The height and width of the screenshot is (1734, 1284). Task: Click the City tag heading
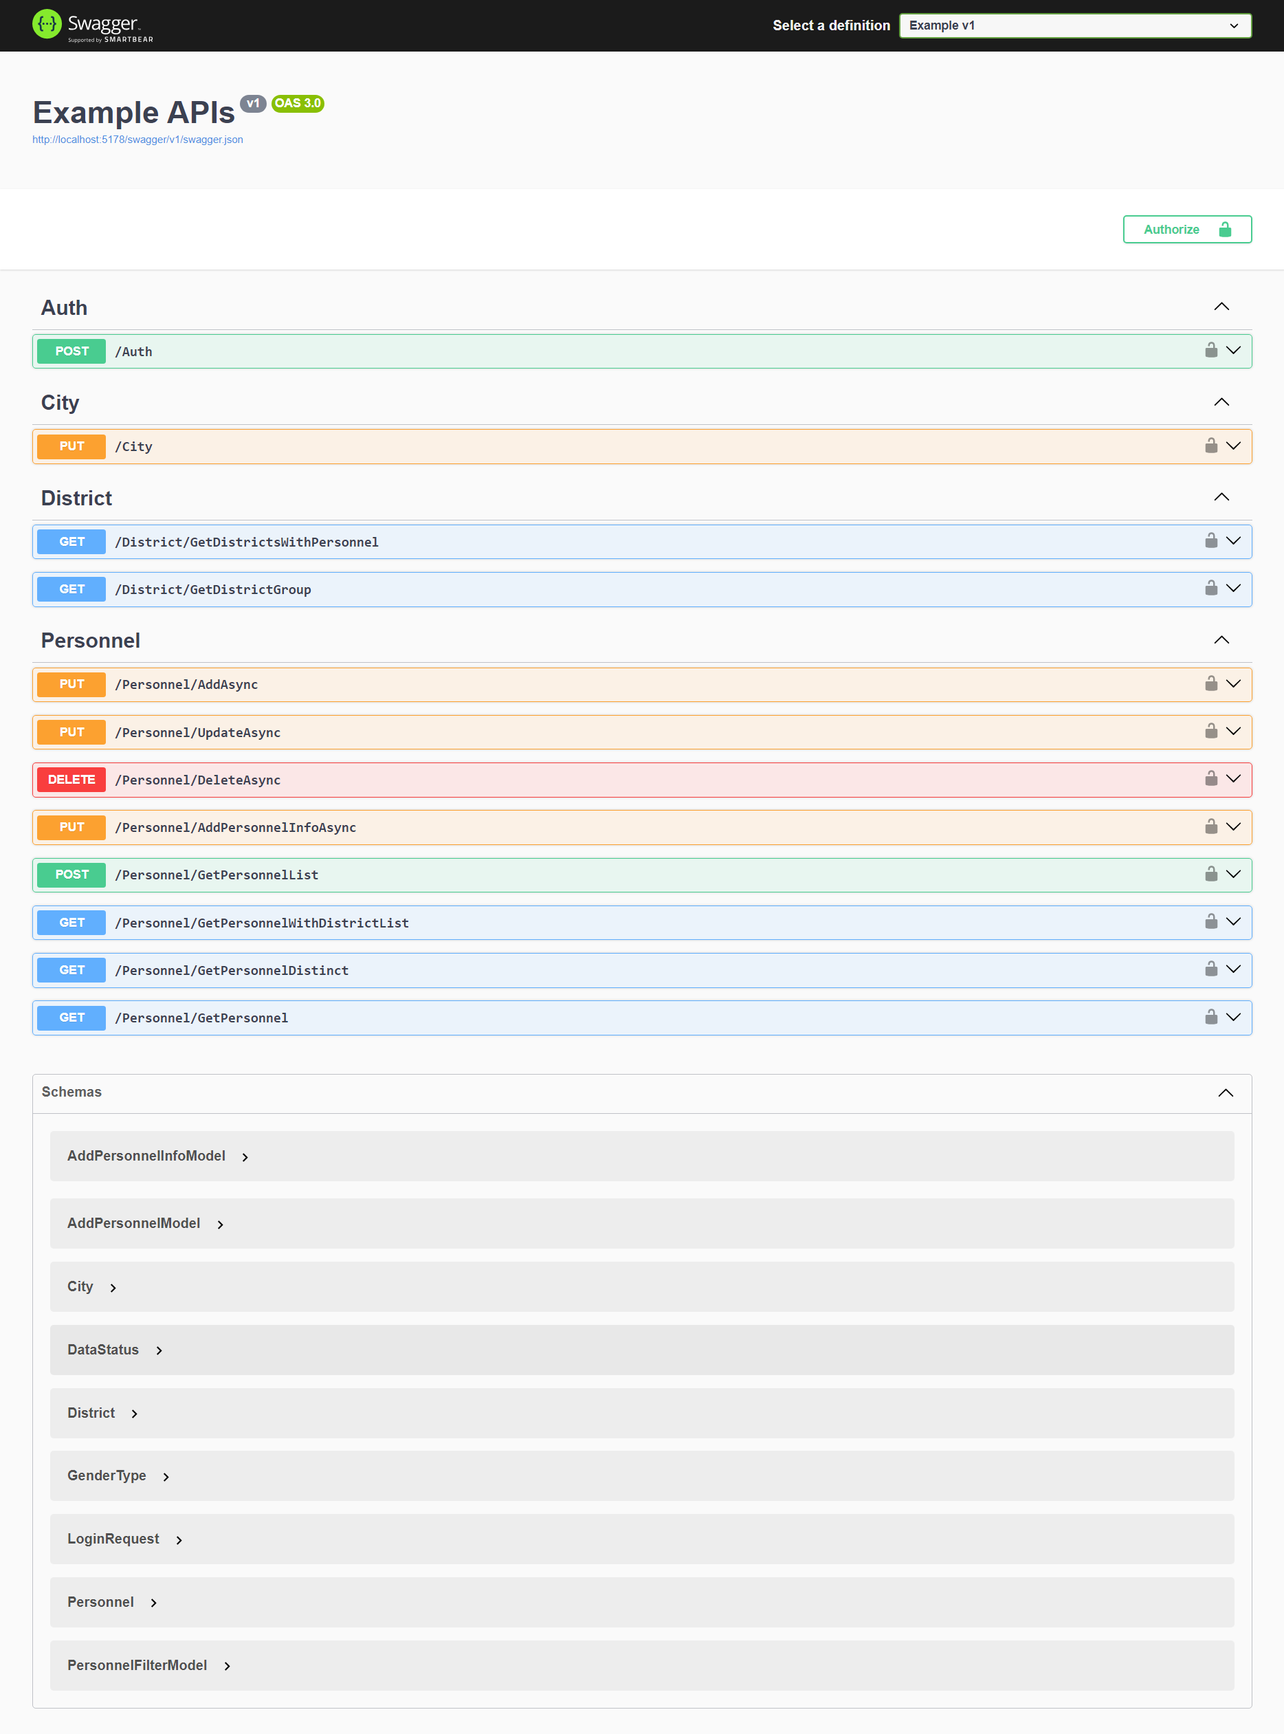(x=60, y=403)
